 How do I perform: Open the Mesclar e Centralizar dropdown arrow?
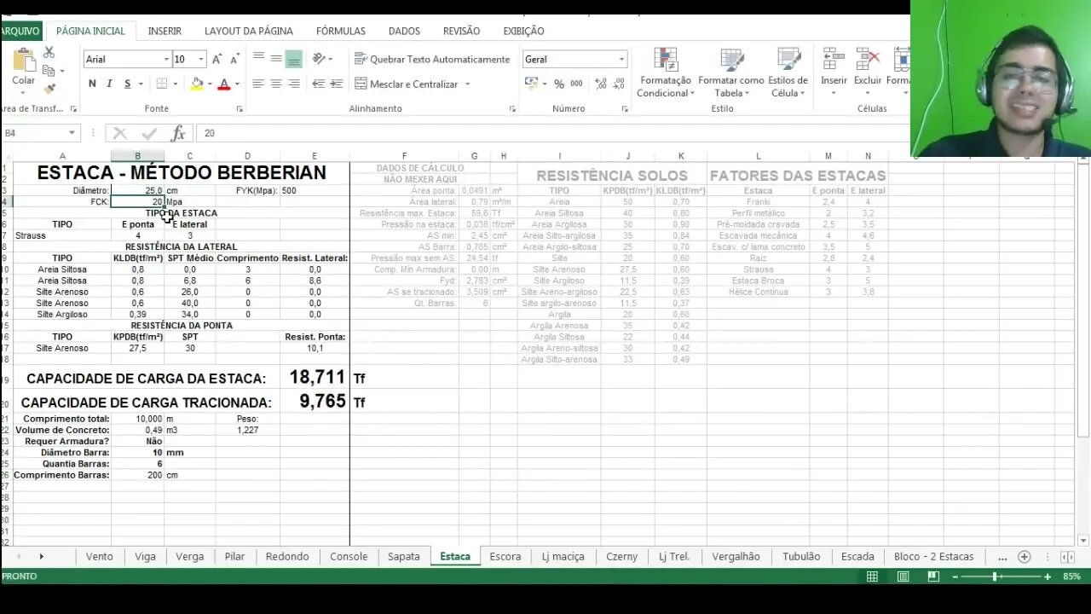pyautogui.click(x=466, y=84)
